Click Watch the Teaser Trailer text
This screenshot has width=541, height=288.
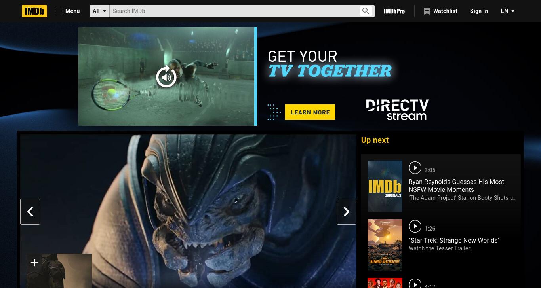[440, 248]
